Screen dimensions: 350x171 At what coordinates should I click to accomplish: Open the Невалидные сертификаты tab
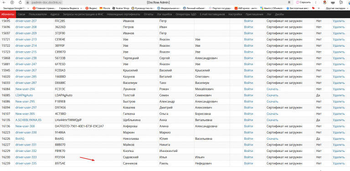[x=124, y=14]
